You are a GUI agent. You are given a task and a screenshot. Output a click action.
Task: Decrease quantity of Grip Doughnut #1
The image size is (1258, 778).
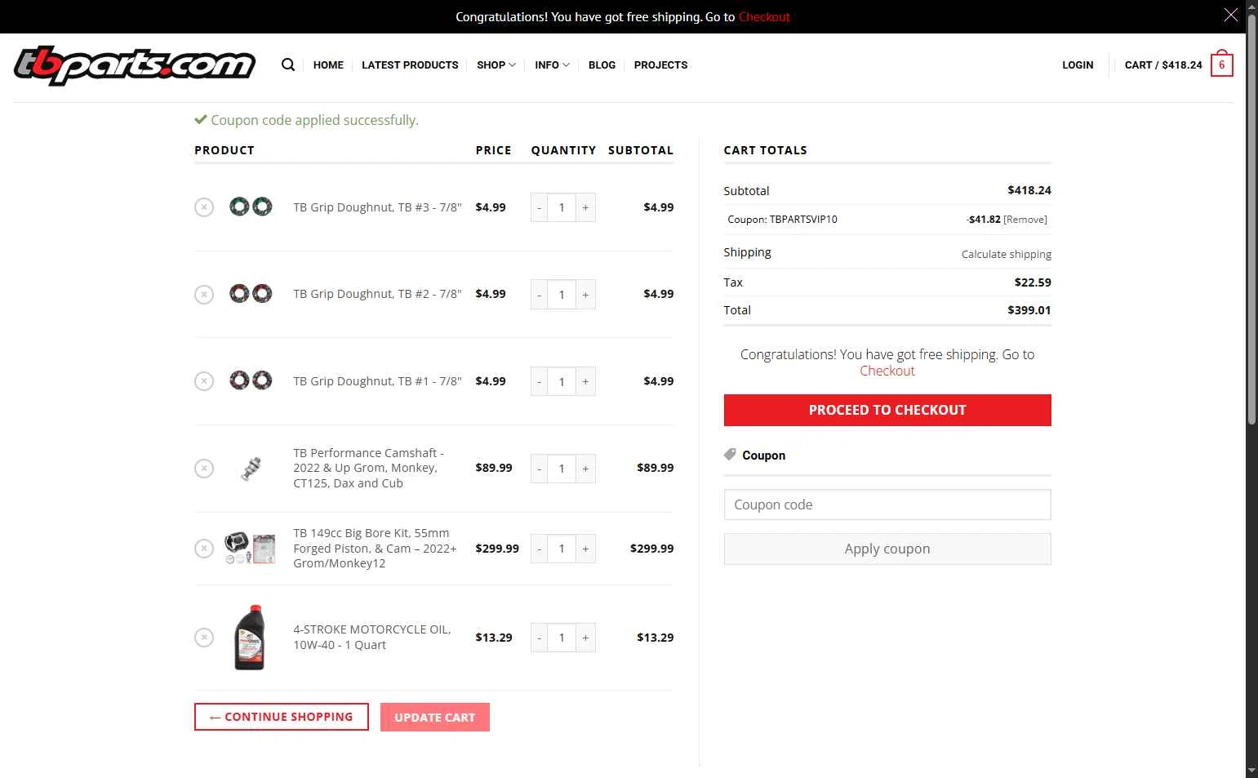(x=539, y=382)
